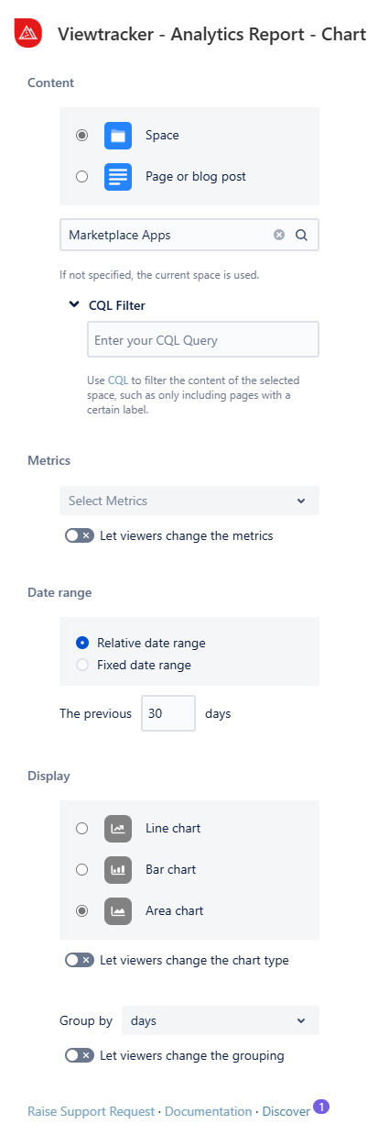Click the Line chart icon
Viewport: 389px width, 1135px height.
tap(118, 829)
